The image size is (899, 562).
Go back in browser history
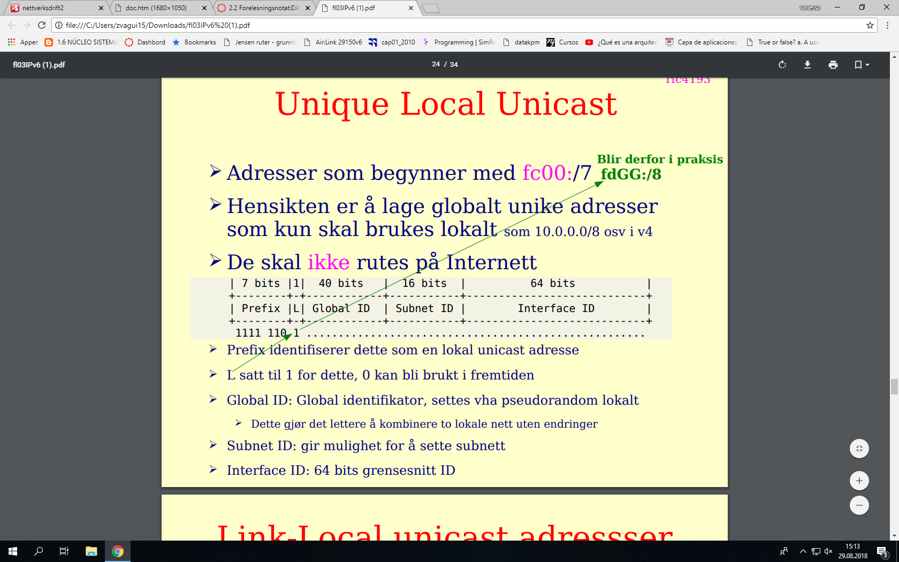[x=12, y=25]
